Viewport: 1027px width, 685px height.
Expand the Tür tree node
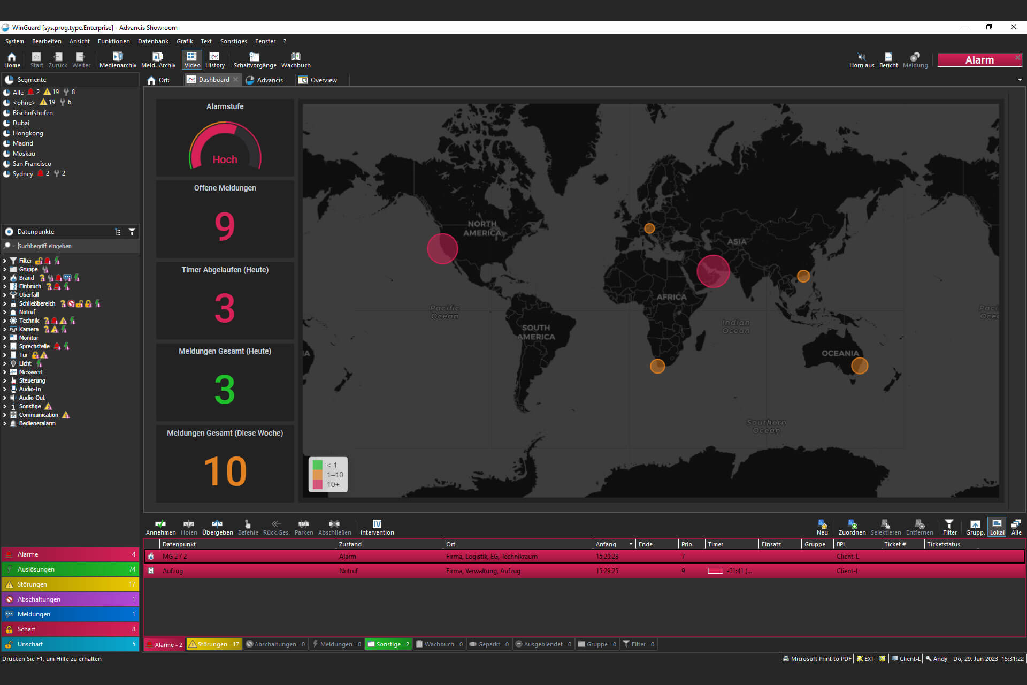tap(5, 355)
